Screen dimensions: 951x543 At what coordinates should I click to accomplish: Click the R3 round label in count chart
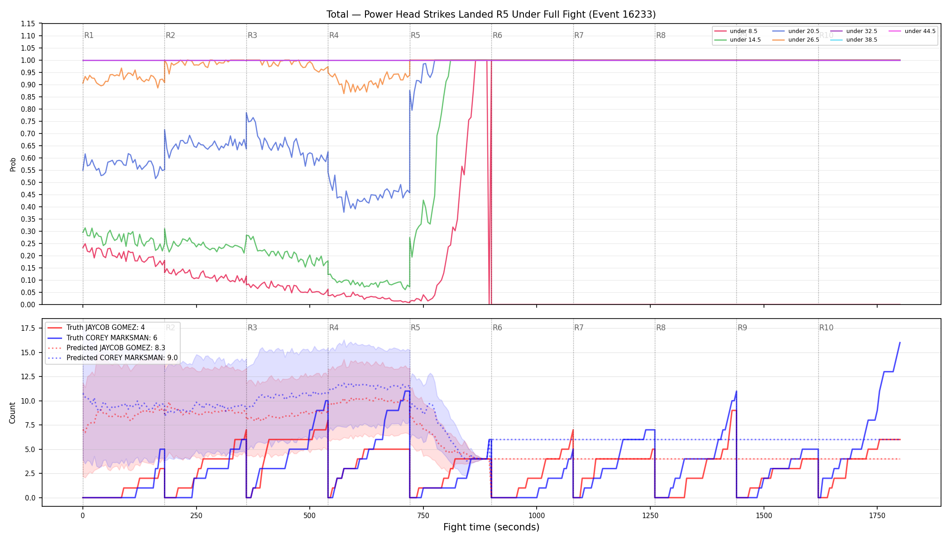(x=252, y=328)
